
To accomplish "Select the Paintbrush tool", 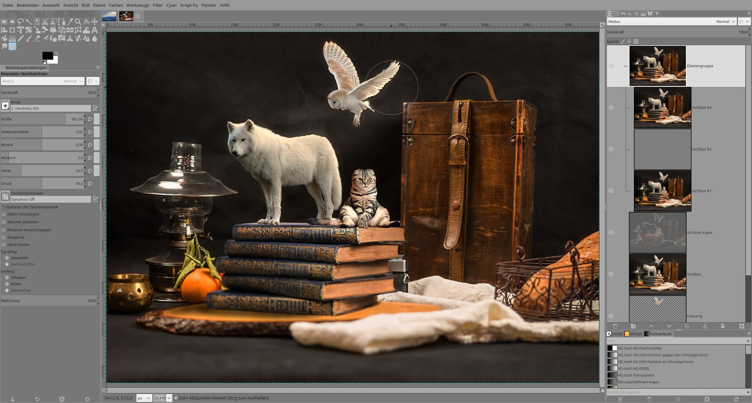I will pyautogui.click(x=29, y=38).
